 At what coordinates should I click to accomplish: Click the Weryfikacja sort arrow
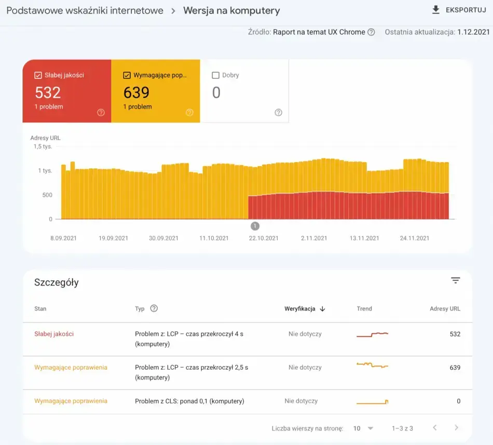point(322,309)
